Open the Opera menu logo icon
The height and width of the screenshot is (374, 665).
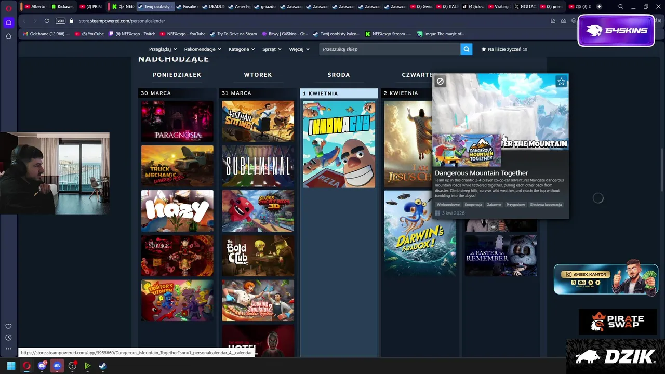9,8
